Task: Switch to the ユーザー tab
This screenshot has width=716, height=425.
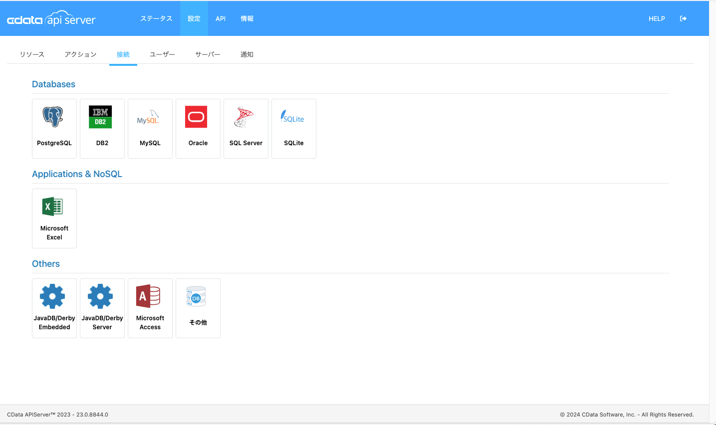Action: pos(162,54)
